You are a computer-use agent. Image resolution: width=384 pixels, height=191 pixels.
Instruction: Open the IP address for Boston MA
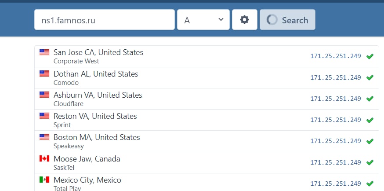pos(336,141)
